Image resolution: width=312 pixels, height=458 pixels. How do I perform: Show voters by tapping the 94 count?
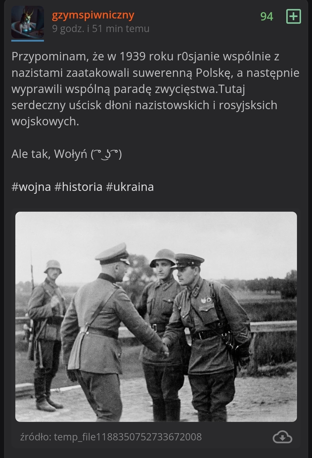tap(267, 16)
